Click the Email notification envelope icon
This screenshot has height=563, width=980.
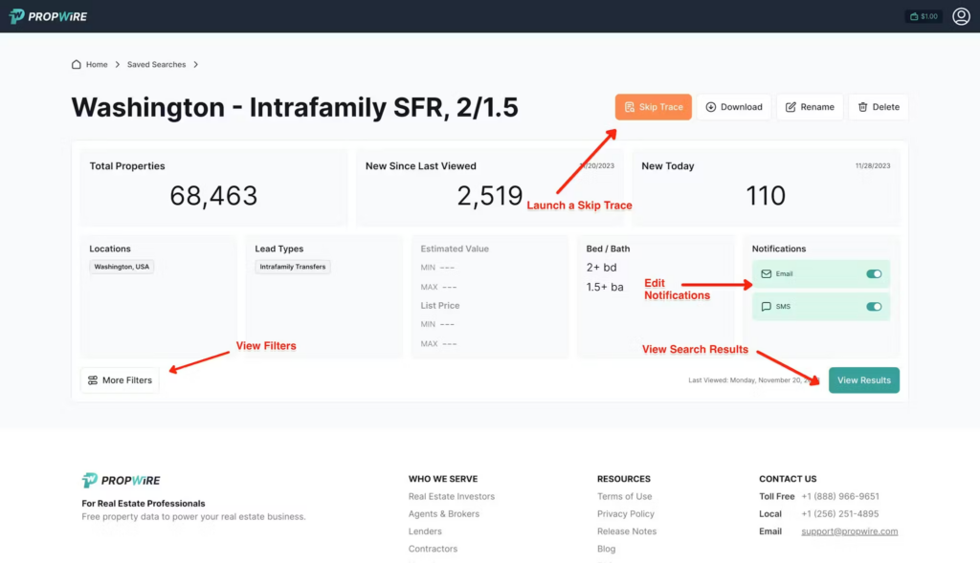pyautogui.click(x=768, y=273)
